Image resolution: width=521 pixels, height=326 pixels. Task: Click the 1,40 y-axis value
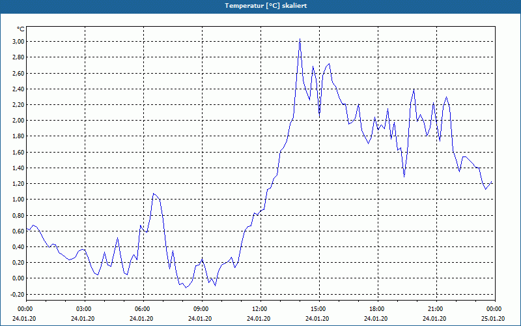(19, 168)
